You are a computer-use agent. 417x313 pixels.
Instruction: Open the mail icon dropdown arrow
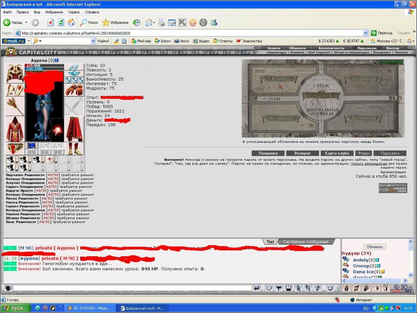click(154, 23)
